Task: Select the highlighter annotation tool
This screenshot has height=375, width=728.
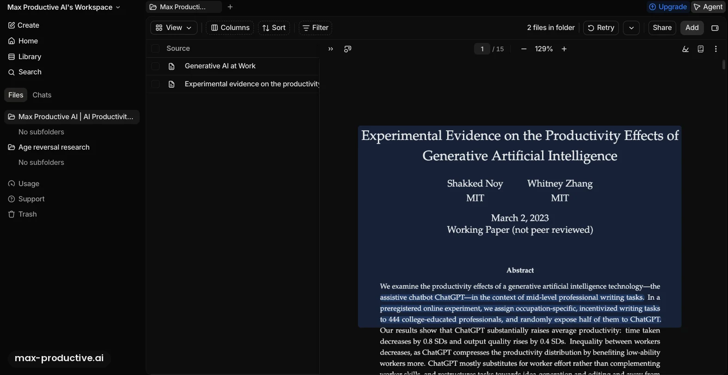Action: (x=685, y=49)
